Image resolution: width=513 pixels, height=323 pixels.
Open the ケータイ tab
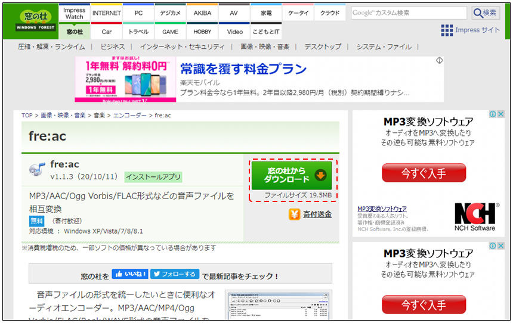point(298,13)
